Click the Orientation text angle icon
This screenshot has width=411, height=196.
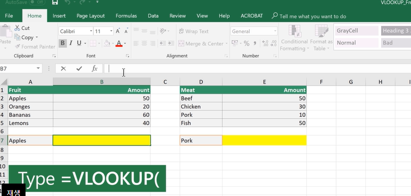click(163, 31)
